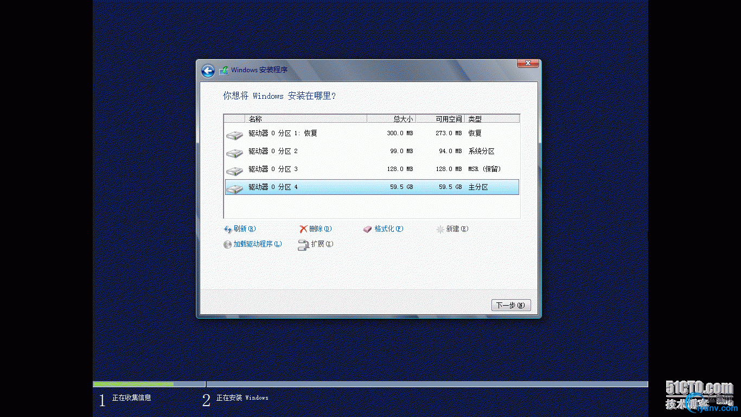Select row 驱动器 0 分区 4
Screen dimensions: 741x417
click(372, 187)
